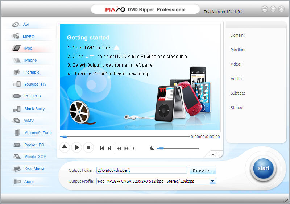Select the AVI disc icon
The height and width of the screenshot is (204, 290).
(x=16, y=24)
